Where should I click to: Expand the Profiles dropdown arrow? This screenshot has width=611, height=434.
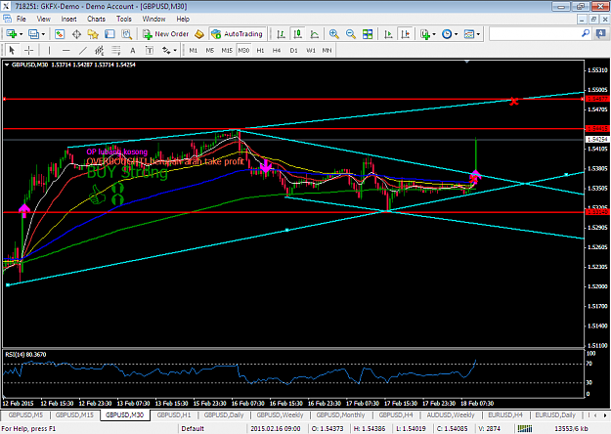tap(43, 34)
